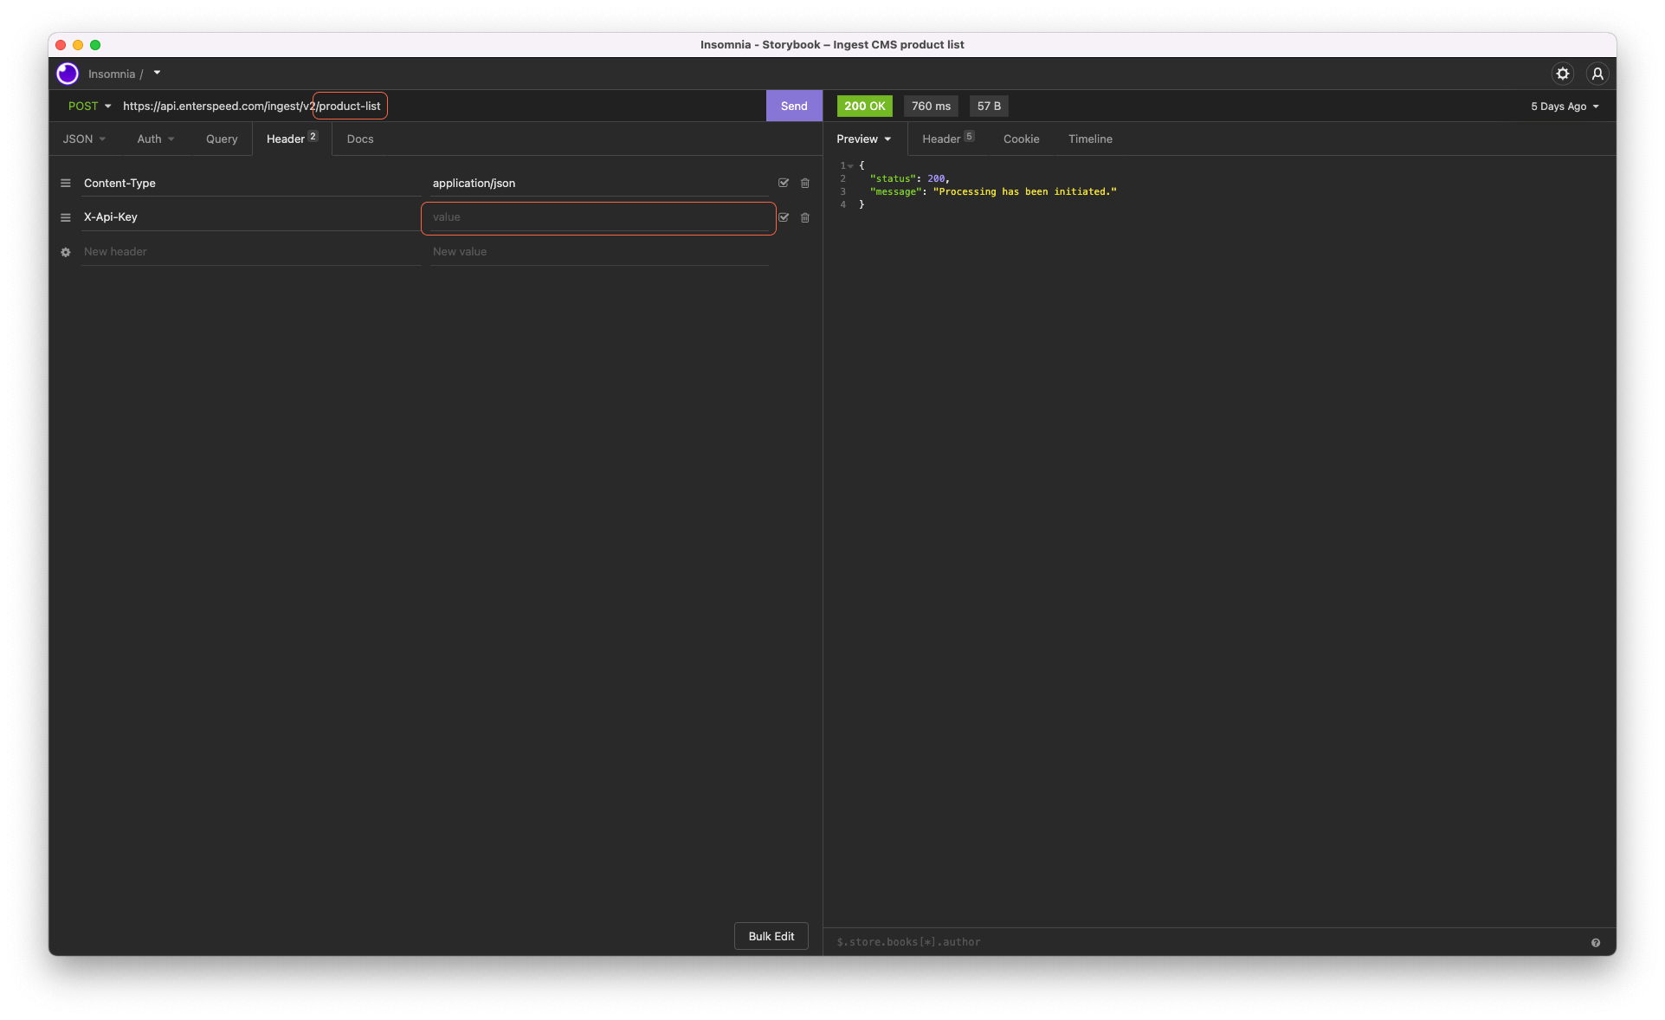Open the Timeline tab

(1090, 139)
